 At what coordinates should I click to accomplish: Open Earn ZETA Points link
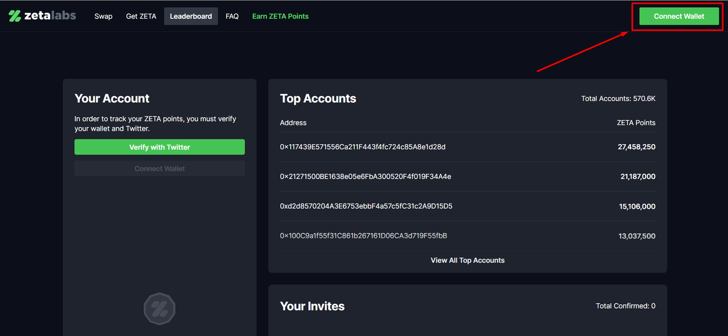tap(280, 16)
